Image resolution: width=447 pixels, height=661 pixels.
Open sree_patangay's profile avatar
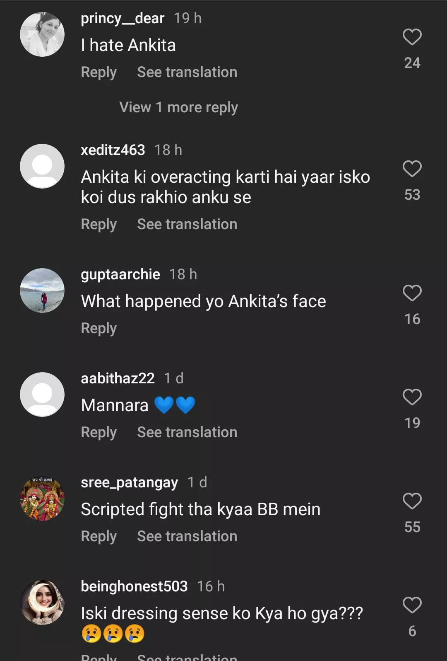[x=42, y=499]
